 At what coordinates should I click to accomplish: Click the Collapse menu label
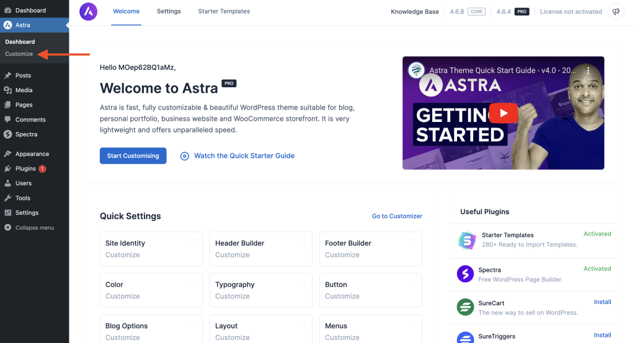pyautogui.click(x=35, y=228)
